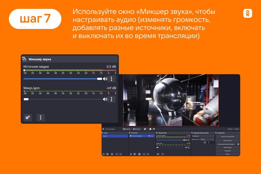Add a transition with the plus icon
The width and height of the screenshot is (261, 174).
pos(205,143)
